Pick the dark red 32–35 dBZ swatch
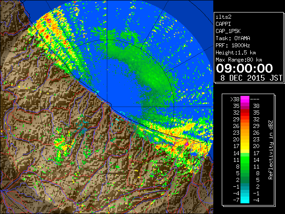Image resolution: width=285 pixels, height=214 pixels. (x=245, y=113)
